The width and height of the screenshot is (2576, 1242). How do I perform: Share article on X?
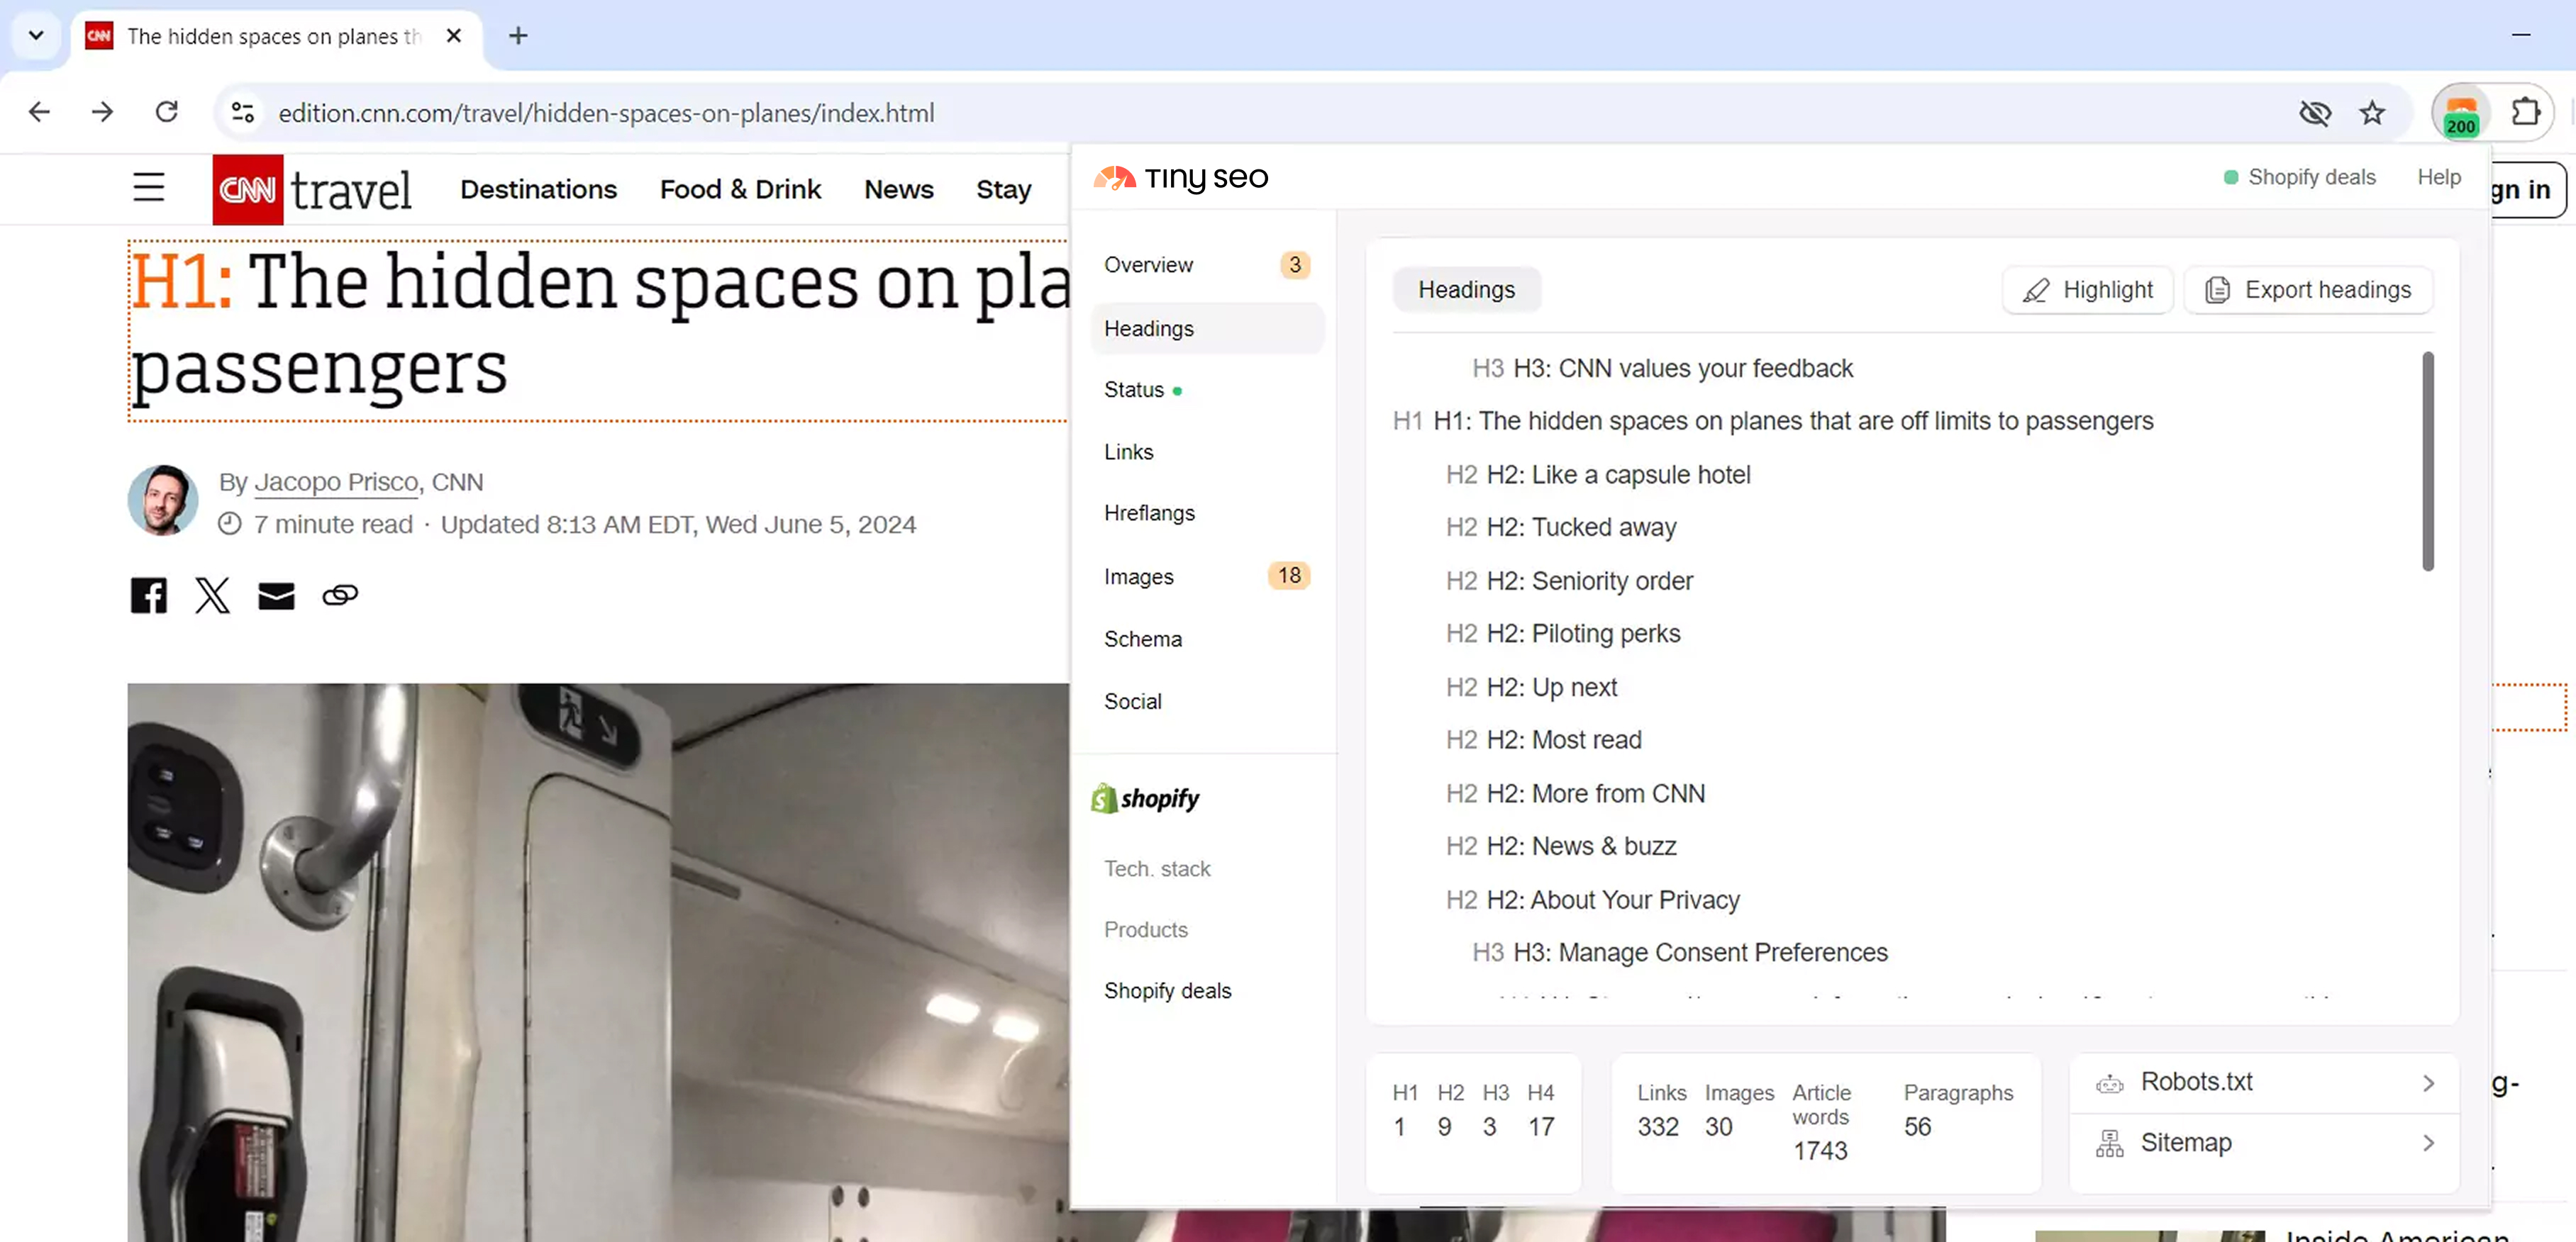[x=212, y=595]
